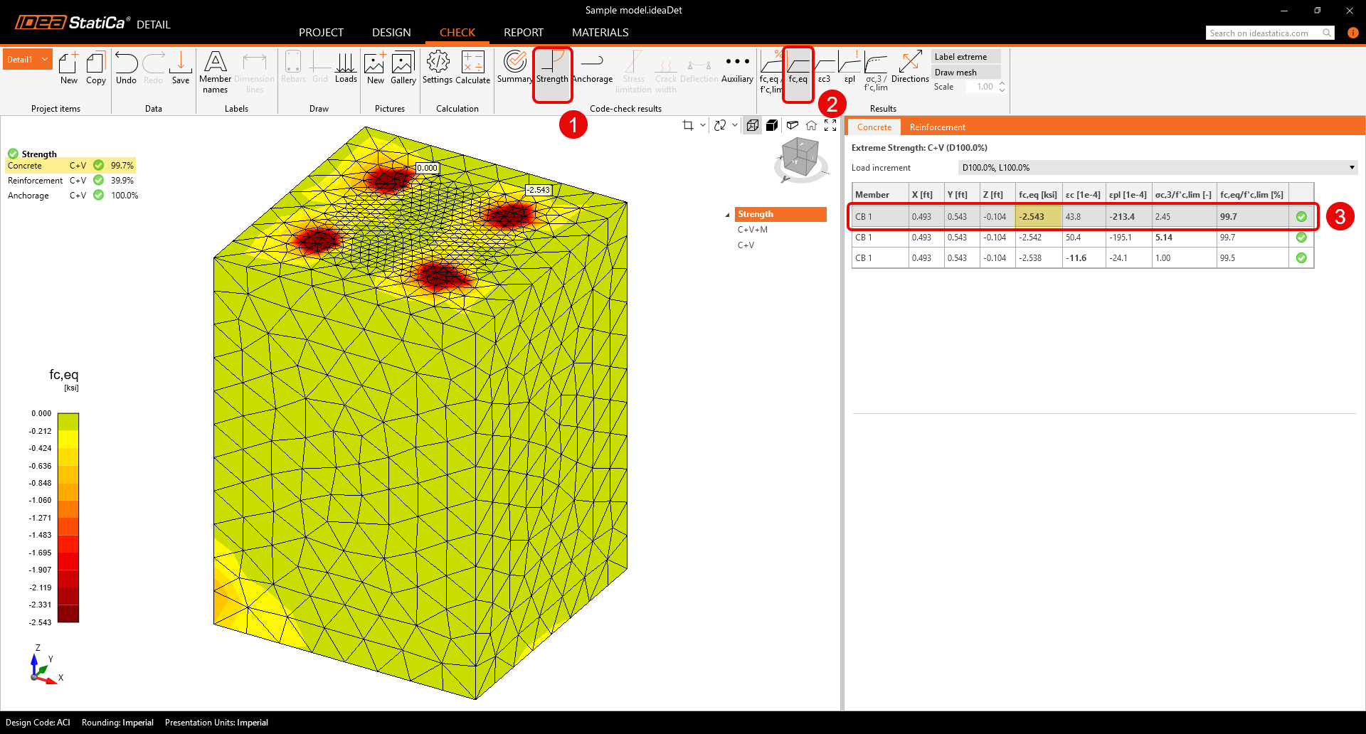Adjust the Scale value stepper
Screen dimensions: 1366x734
click(1002, 87)
